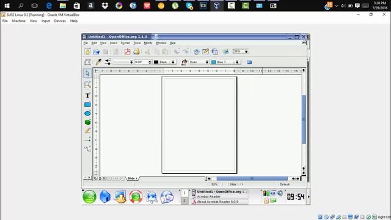This screenshot has width=391, height=220.
Task: Open VirtualBox Devices menu
Action: (x=60, y=21)
